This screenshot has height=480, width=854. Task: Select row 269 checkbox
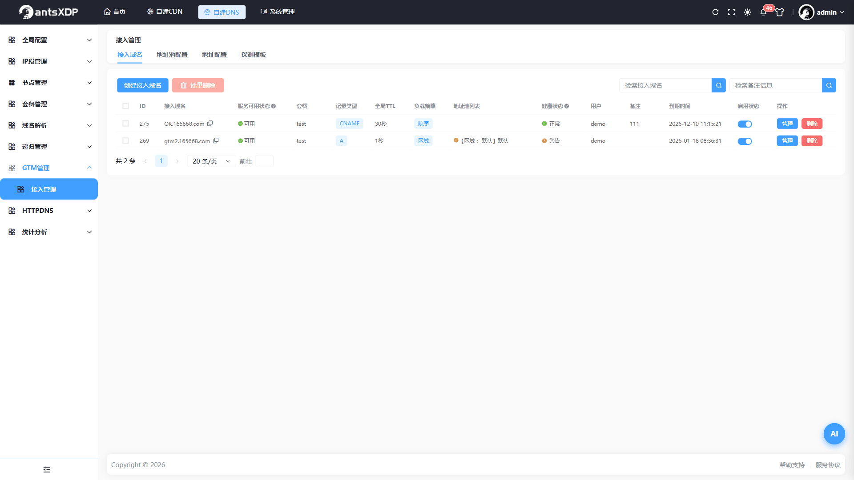click(125, 141)
